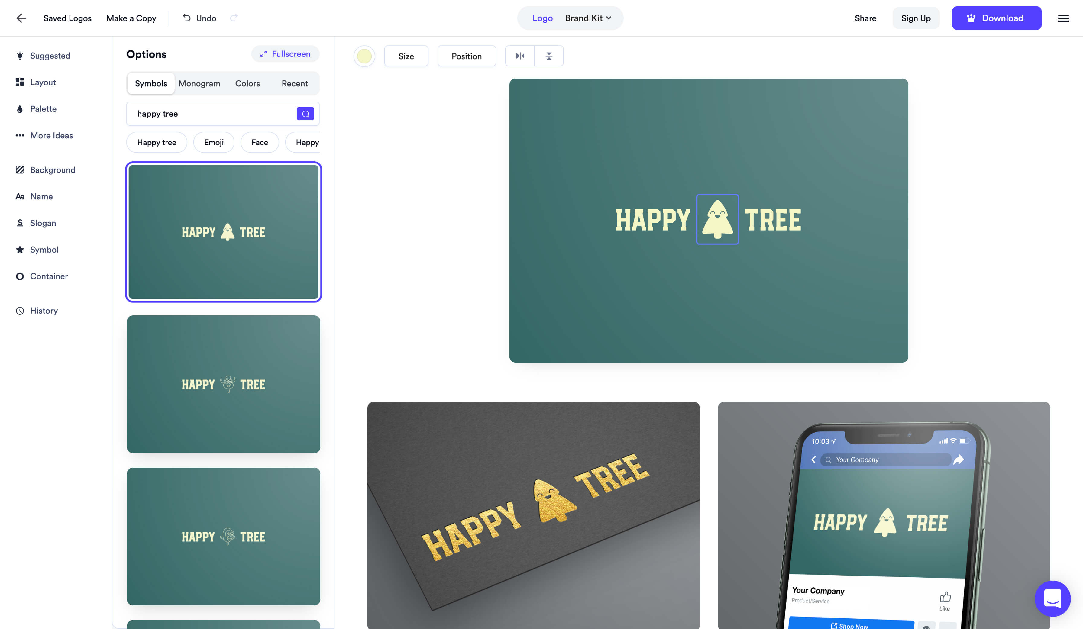This screenshot has height=629, width=1083.
Task: Expand the Size options panel
Action: [406, 55]
